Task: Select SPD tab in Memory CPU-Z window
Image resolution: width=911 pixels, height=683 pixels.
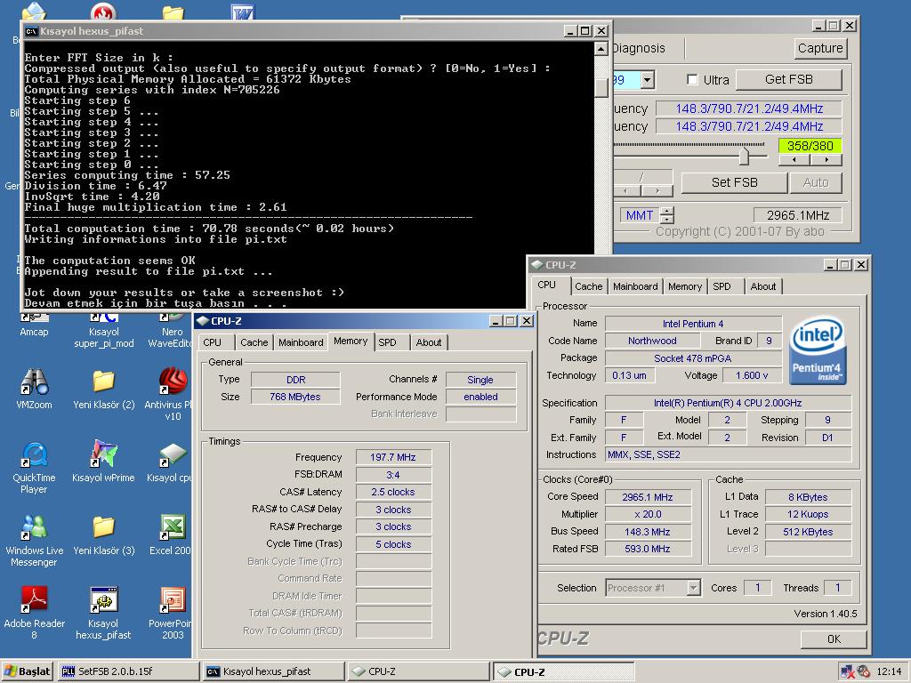Action: coord(388,342)
